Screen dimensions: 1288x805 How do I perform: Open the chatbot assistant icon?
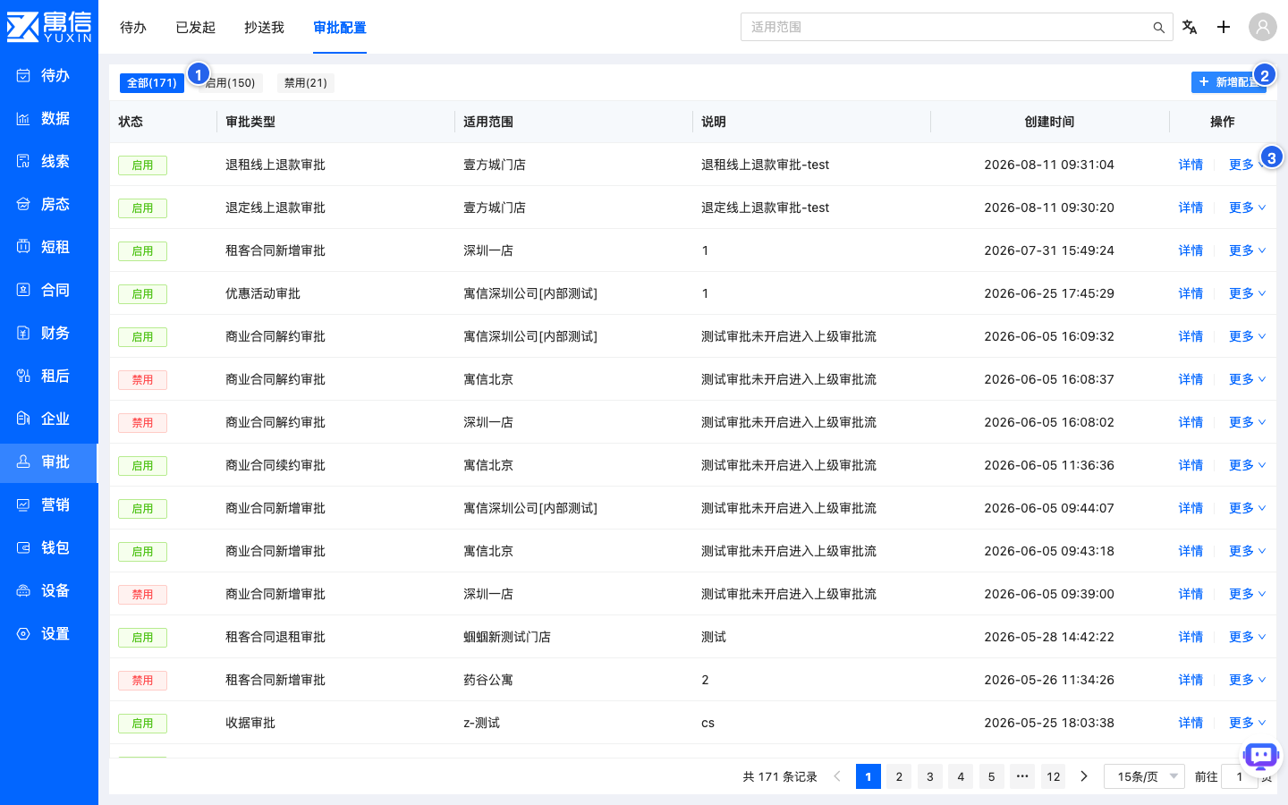(1261, 757)
